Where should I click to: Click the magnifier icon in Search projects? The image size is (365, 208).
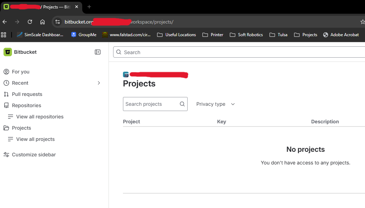point(182,104)
